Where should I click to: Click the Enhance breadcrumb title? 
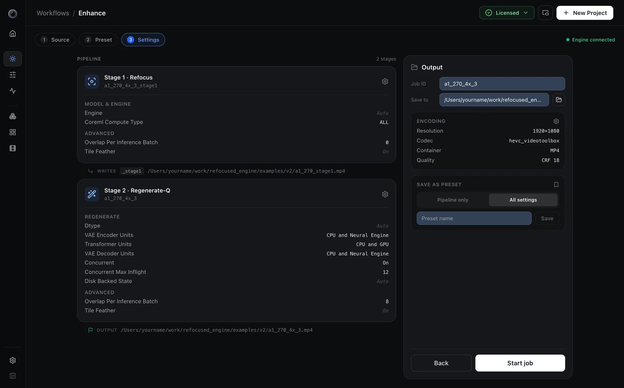click(92, 13)
